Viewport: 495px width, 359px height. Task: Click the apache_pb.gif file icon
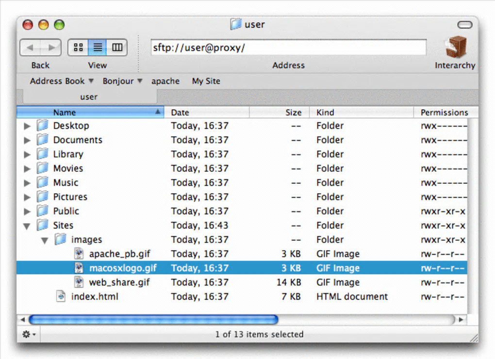pyautogui.click(x=79, y=254)
